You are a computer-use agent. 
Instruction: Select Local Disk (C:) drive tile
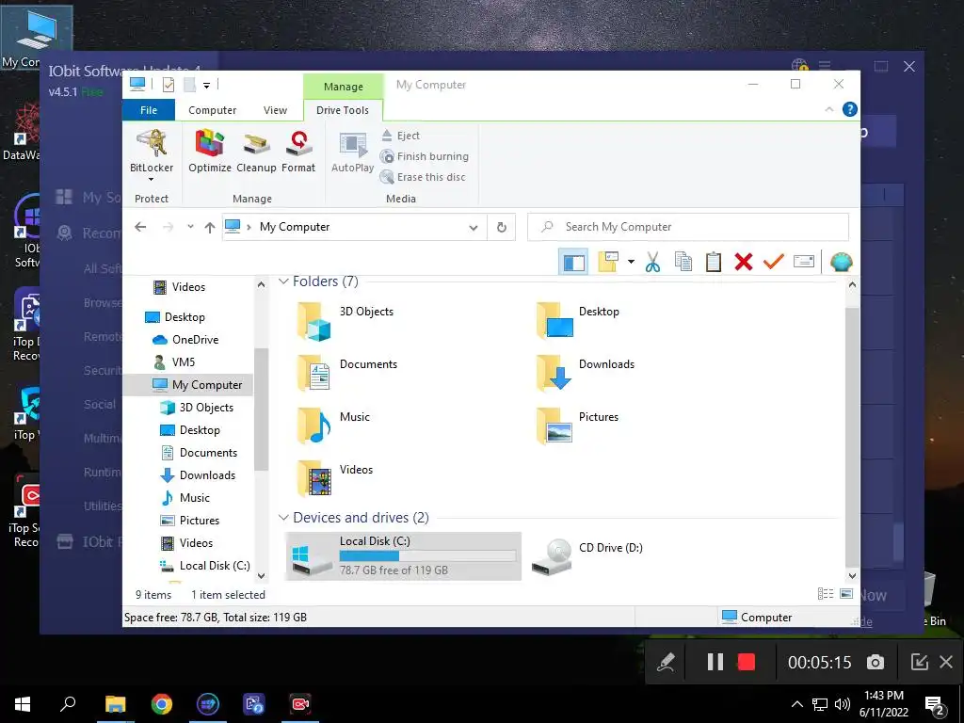403,555
